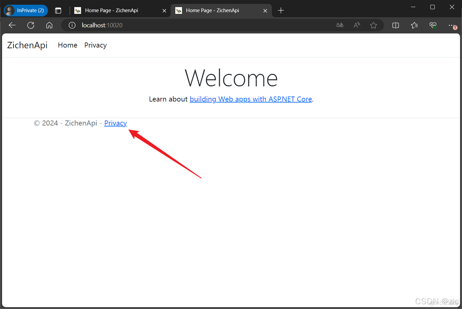Open the tab actions menu icon

58,10
